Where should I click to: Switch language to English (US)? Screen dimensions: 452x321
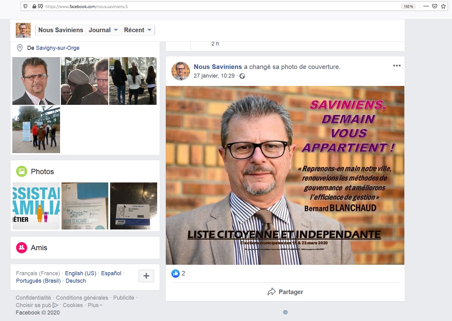tap(80, 273)
